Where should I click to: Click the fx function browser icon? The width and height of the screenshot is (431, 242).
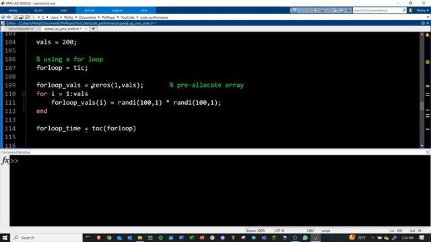[5, 160]
